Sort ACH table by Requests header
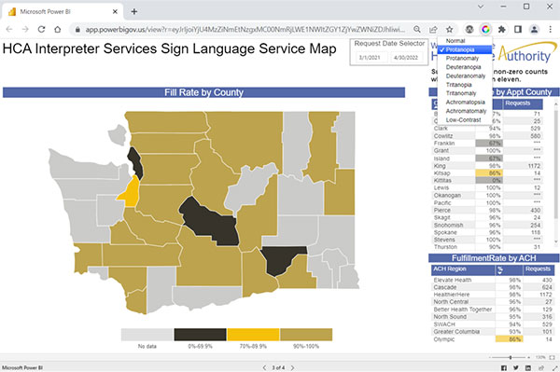The width and height of the screenshot is (560, 372). pos(538,269)
